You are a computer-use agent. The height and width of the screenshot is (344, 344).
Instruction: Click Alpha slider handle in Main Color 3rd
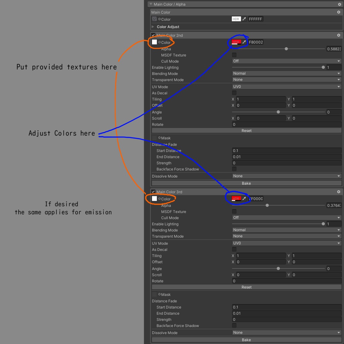[267, 205]
